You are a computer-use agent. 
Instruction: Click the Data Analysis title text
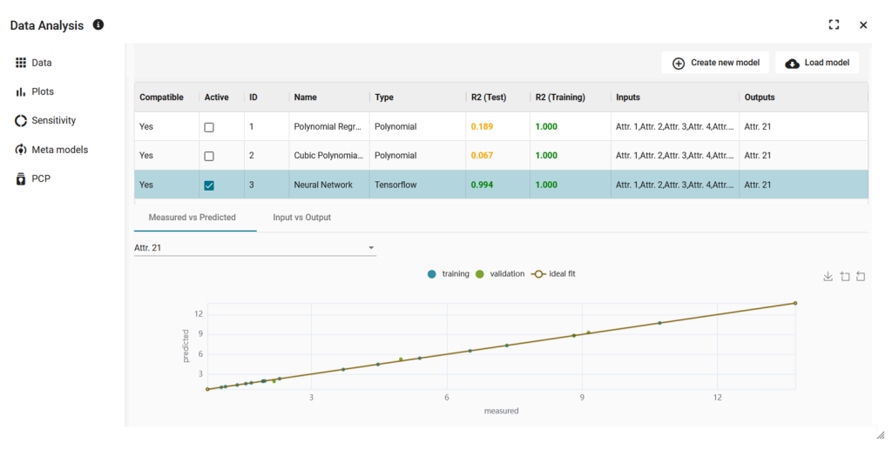pos(47,25)
